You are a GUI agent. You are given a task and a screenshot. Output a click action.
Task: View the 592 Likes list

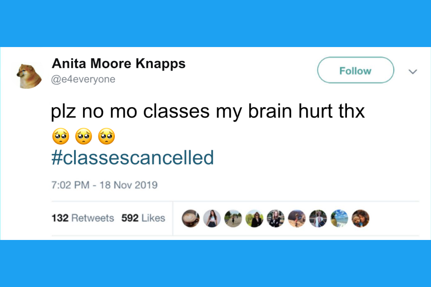pos(143,218)
